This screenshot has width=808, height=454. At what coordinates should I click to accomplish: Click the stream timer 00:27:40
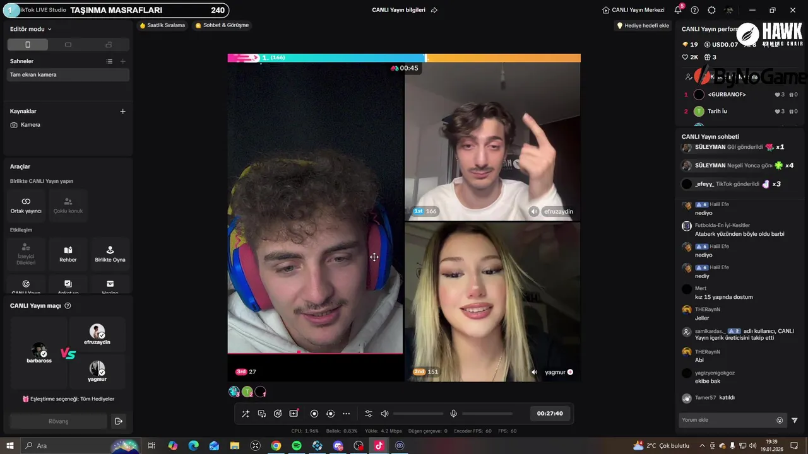pyautogui.click(x=550, y=414)
